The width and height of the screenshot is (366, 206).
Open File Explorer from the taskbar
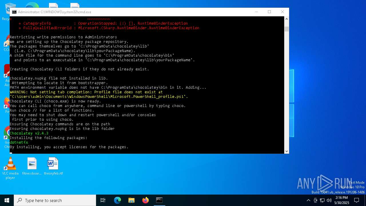(131, 200)
